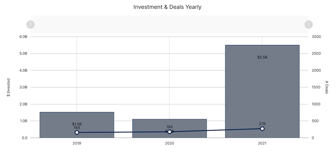The height and width of the screenshot is (153, 336).
Task: Click the "Investment & Deals Yearly" chart title
Action: click(x=167, y=7)
